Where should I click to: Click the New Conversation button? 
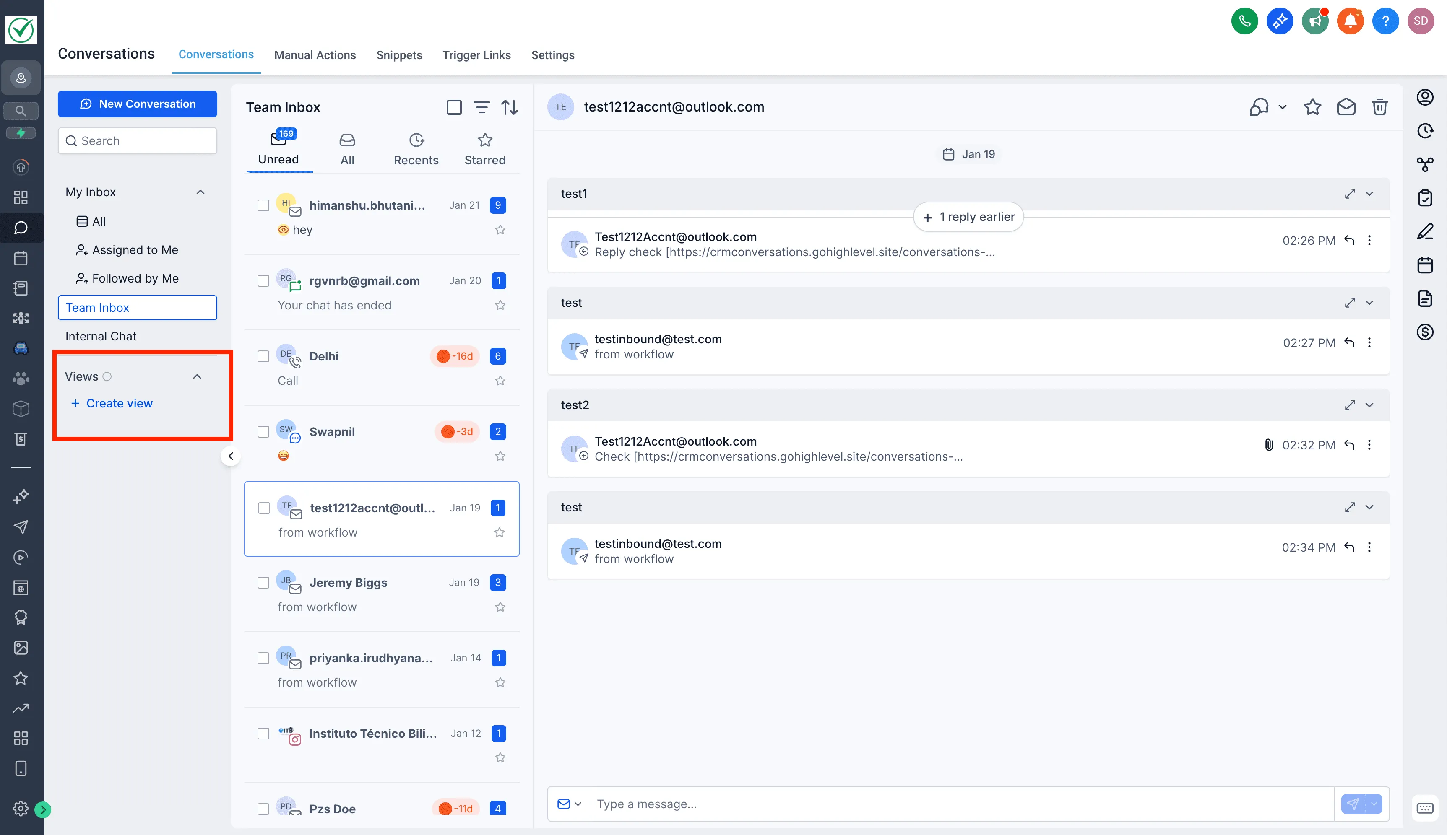(137, 104)
